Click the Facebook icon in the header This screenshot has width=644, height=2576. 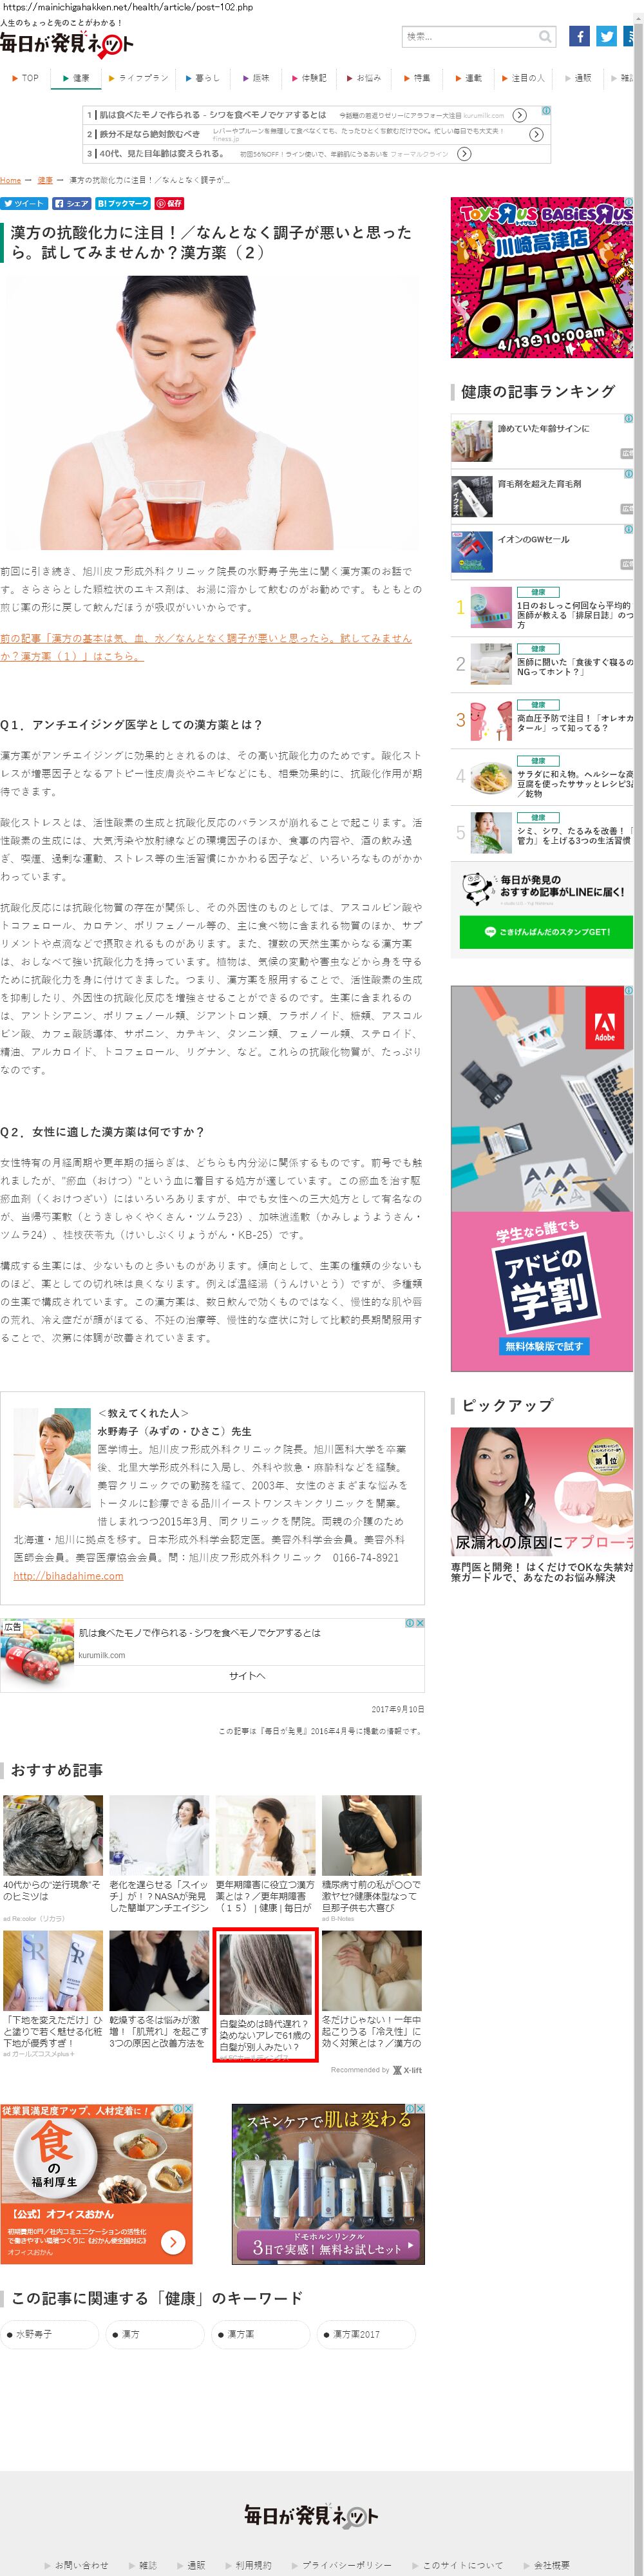(579, 36)
